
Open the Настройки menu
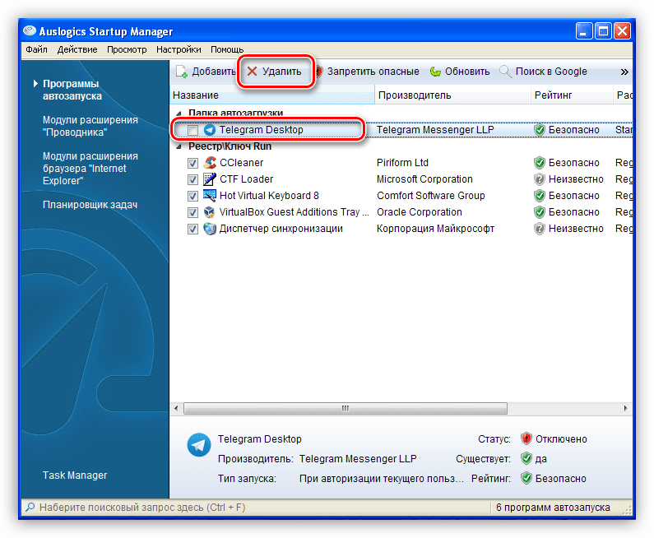pyautogui.click(x=179, y=49)
